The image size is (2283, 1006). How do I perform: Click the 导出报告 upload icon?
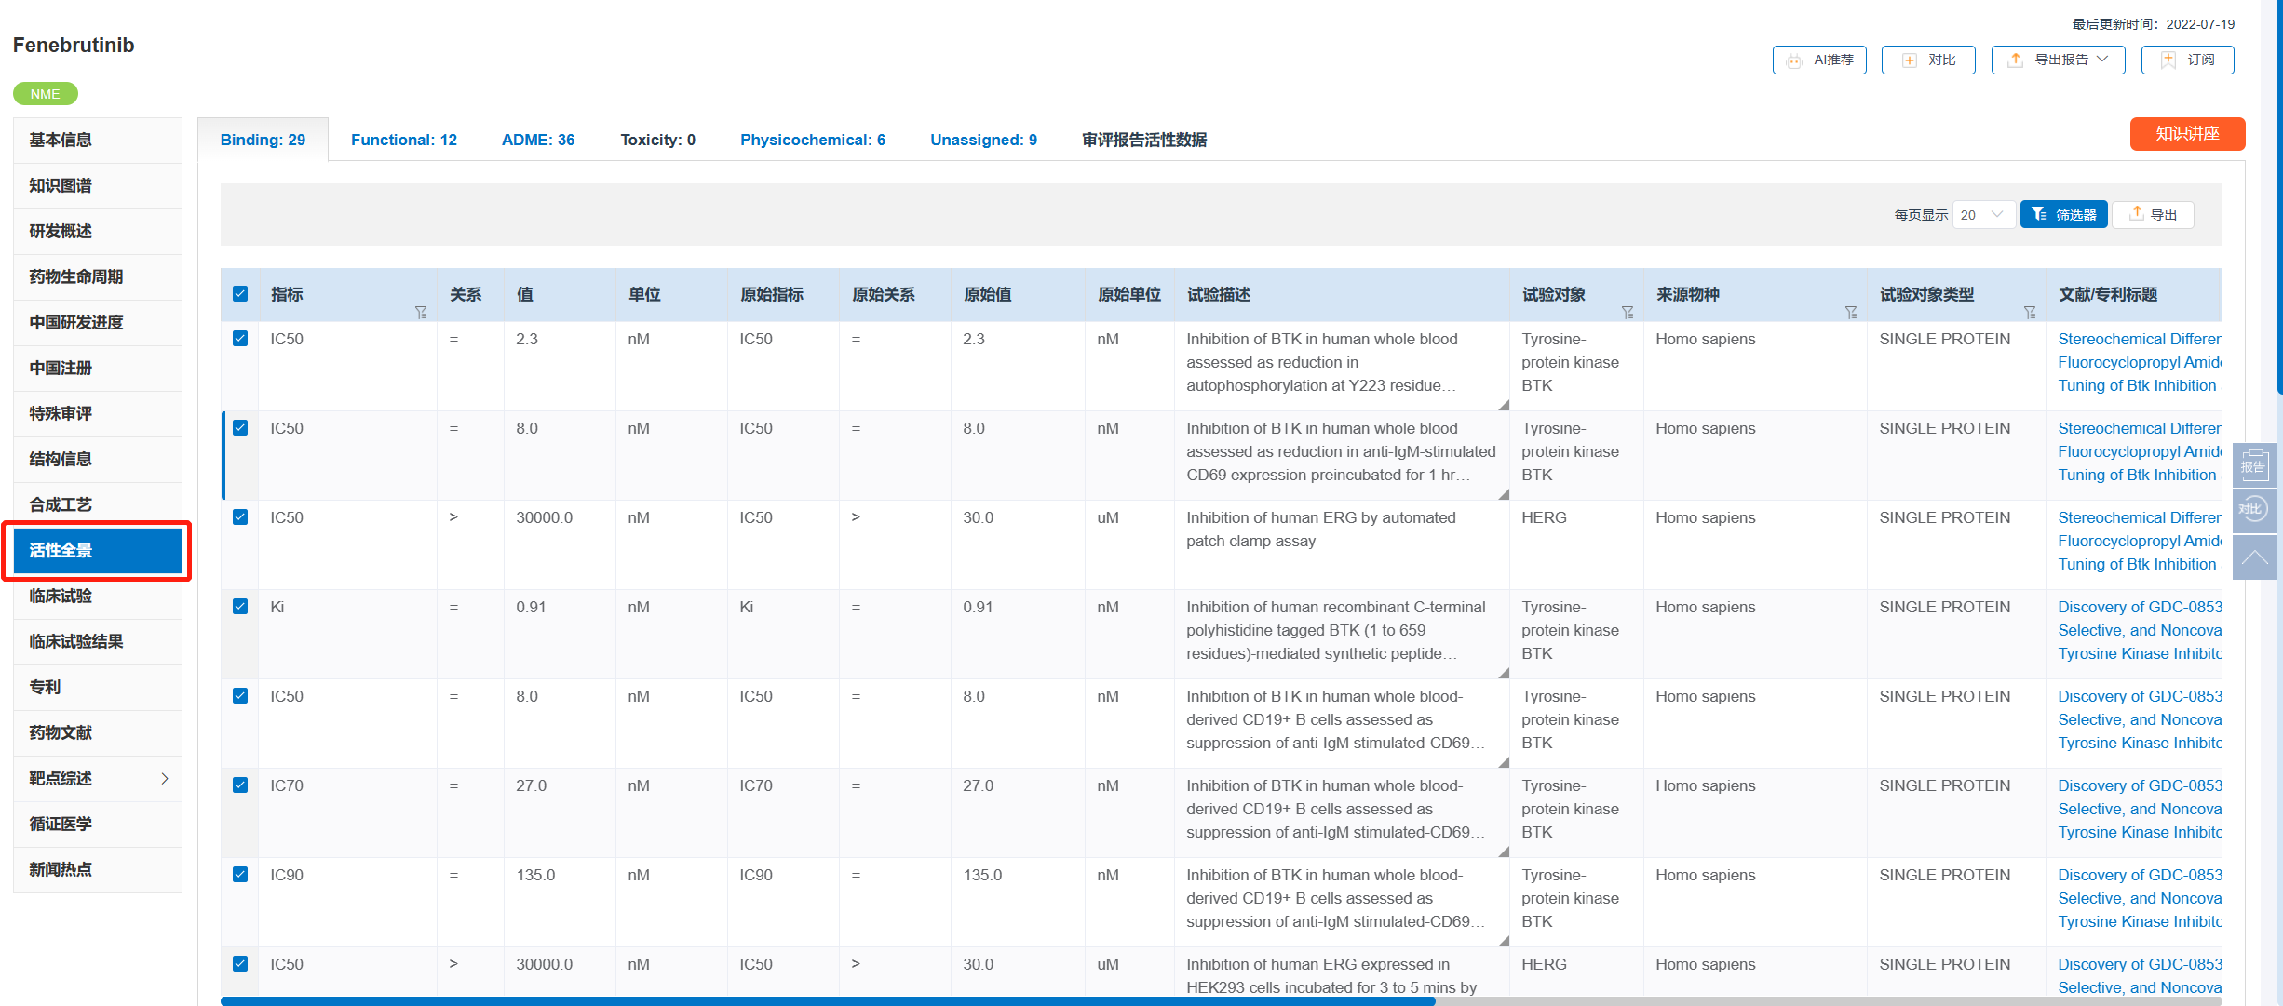tap(2015, 60)
